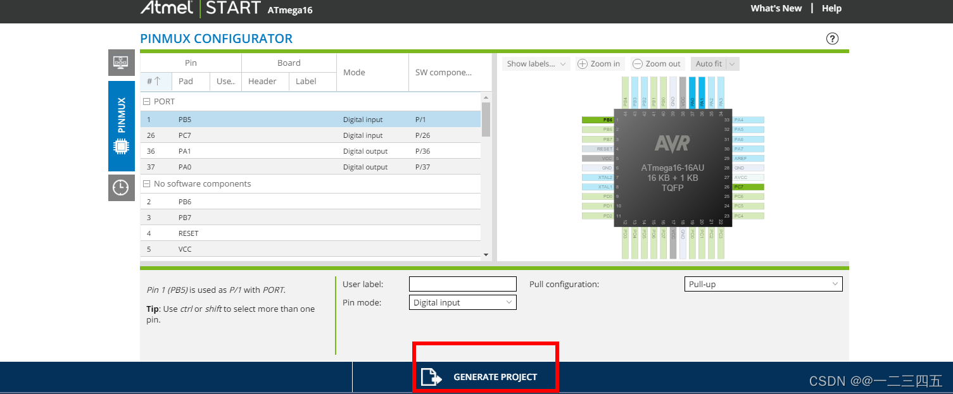The height and width of the screenshot is (394, 953).
Task: Select PA2 pin atop chip diagram
Action: point(711,92)
